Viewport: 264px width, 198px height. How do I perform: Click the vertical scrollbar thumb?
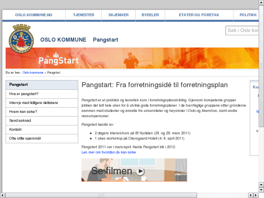(x=261, y=66)
